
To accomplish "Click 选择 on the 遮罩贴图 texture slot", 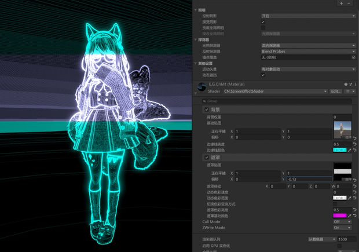I will tap(348, 179).
